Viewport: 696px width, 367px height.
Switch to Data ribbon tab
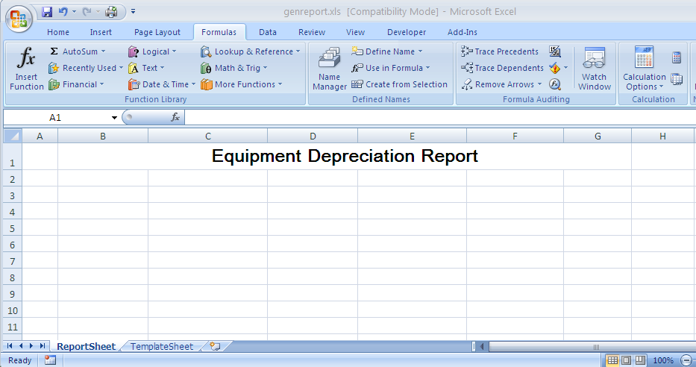(268, 32)
